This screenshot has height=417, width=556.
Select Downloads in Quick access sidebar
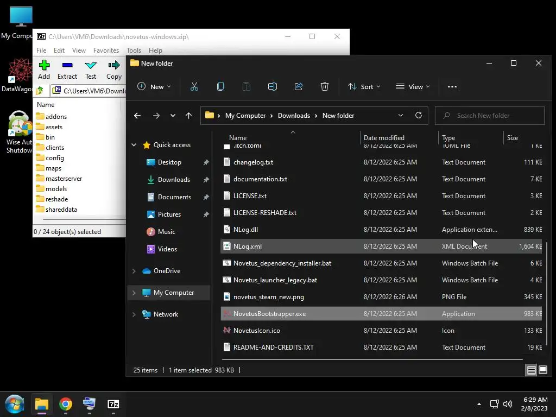coord(174,180)
